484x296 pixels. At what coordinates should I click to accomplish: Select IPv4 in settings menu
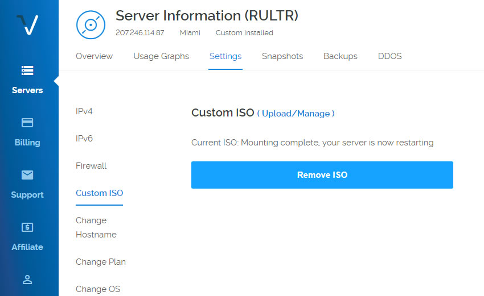point(84,111)
